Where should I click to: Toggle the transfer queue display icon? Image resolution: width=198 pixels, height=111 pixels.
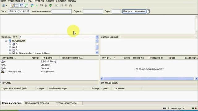click(x=26, y=6)
